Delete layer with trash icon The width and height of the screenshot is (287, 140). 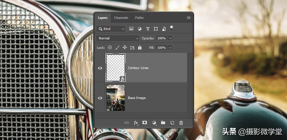pyautogui.click(x=181, y=123)
